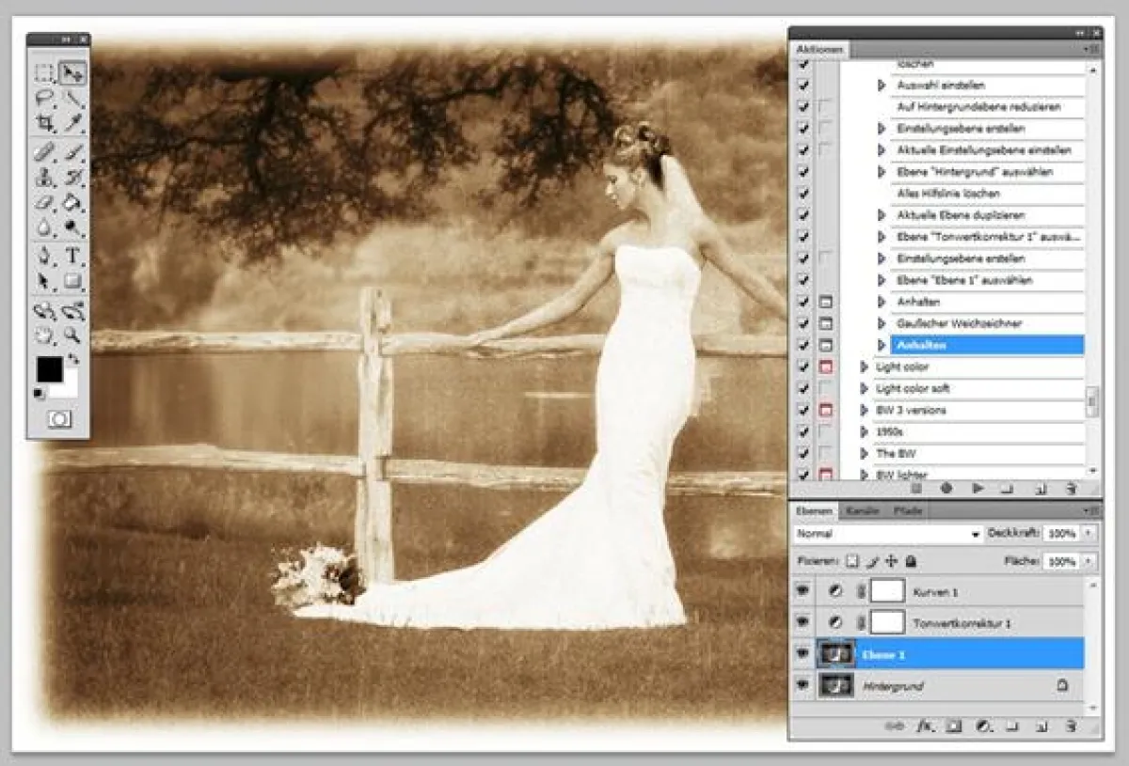
Task: Open the Pfade tab
Action: click(907, 510)
